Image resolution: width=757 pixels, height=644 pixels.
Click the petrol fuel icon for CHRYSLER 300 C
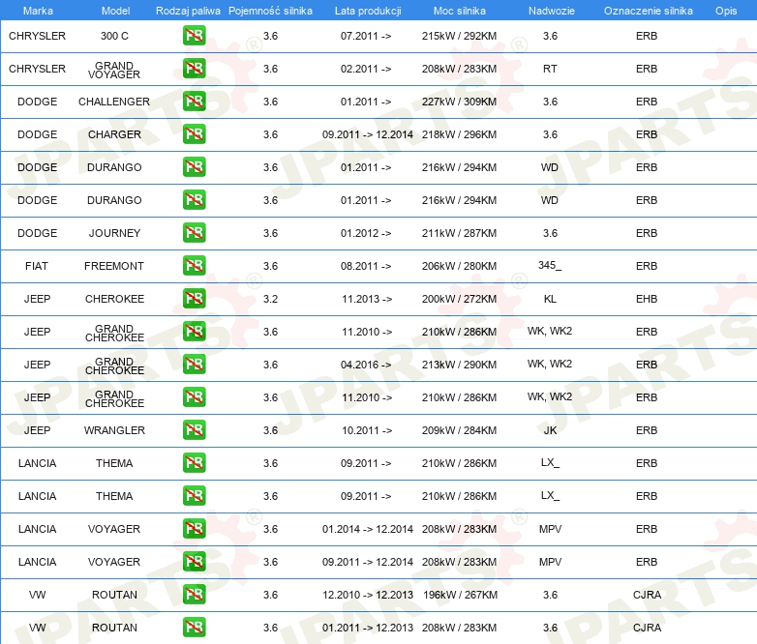point(194,36)
